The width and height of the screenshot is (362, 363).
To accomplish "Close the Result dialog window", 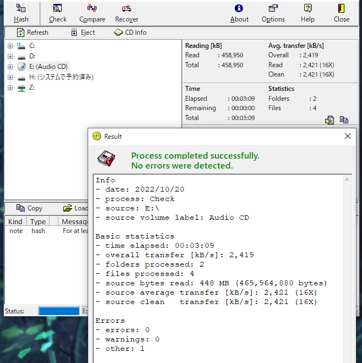I will pos(348,136).
